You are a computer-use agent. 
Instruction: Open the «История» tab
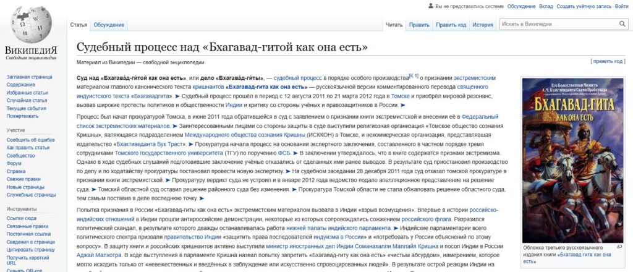(483, 25)
